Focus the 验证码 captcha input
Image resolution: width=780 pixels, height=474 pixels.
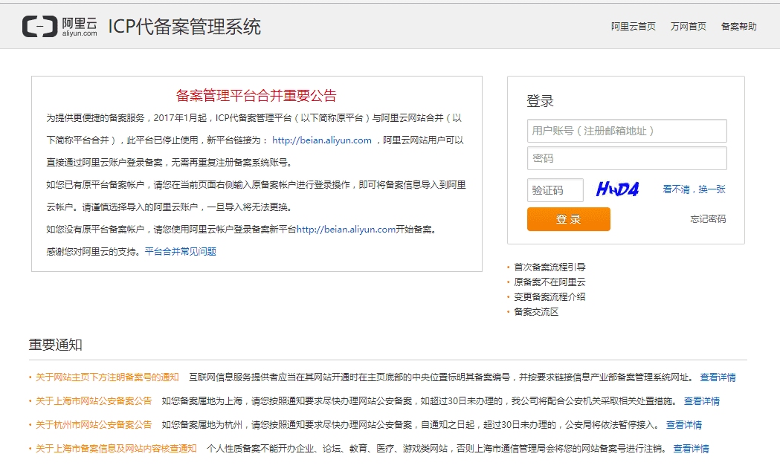click(555, 189)
